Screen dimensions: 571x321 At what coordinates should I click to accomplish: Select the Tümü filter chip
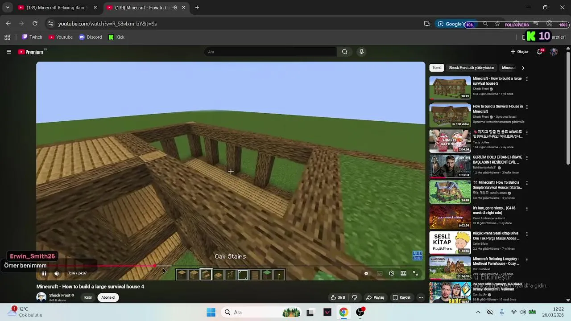coord(437,68)
